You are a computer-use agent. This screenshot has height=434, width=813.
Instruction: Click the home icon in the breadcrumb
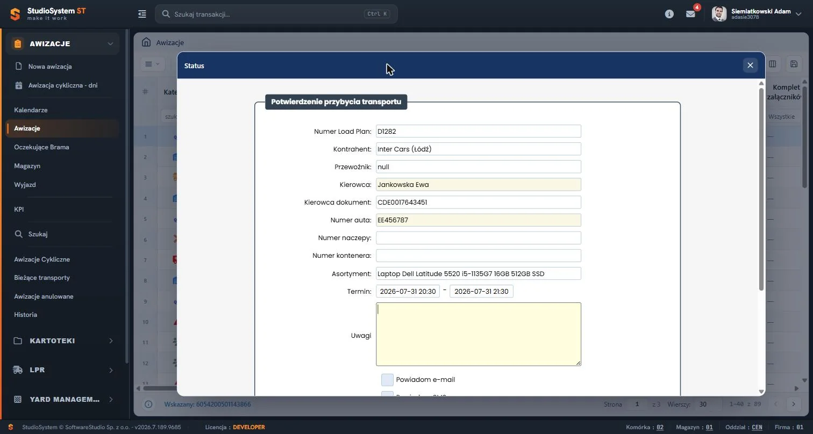146,42
